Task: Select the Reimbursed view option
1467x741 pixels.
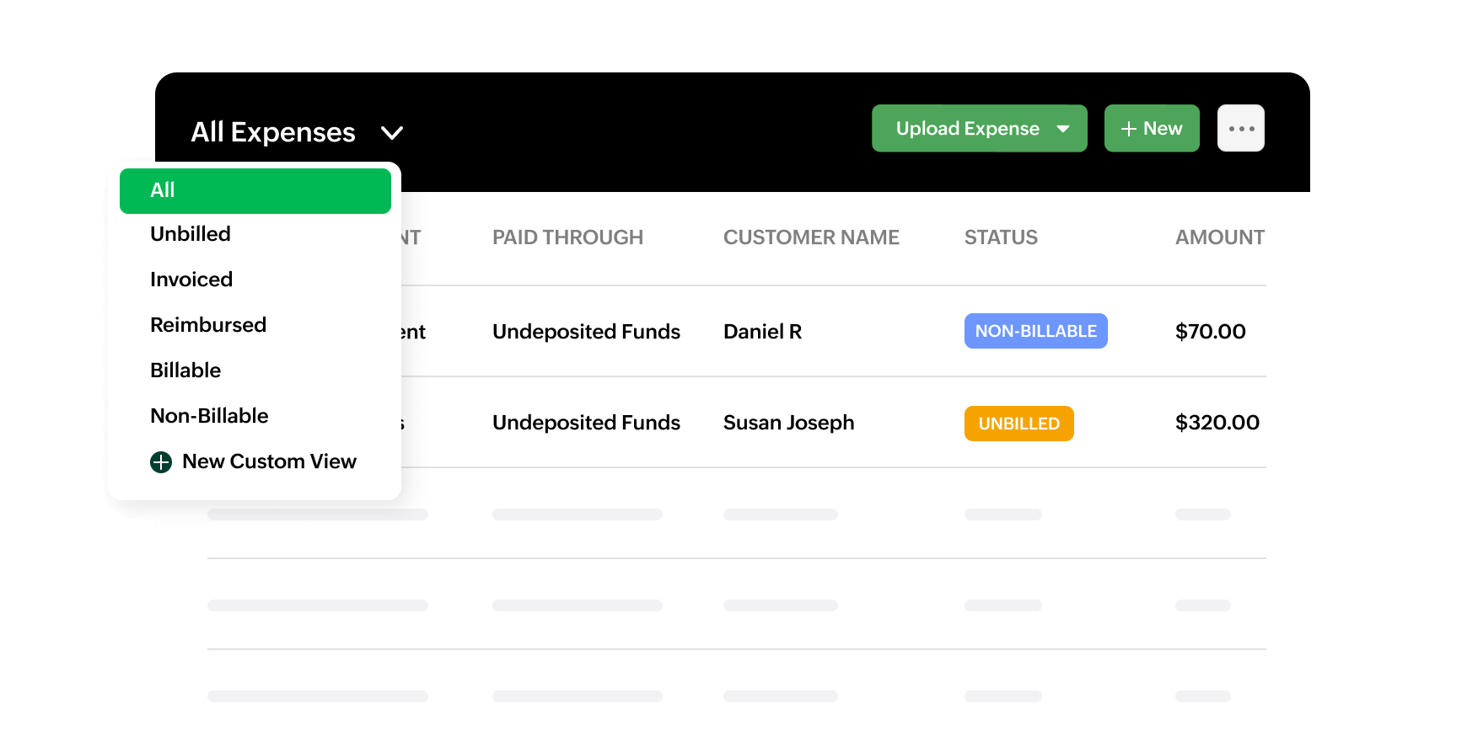Action: 208,325
